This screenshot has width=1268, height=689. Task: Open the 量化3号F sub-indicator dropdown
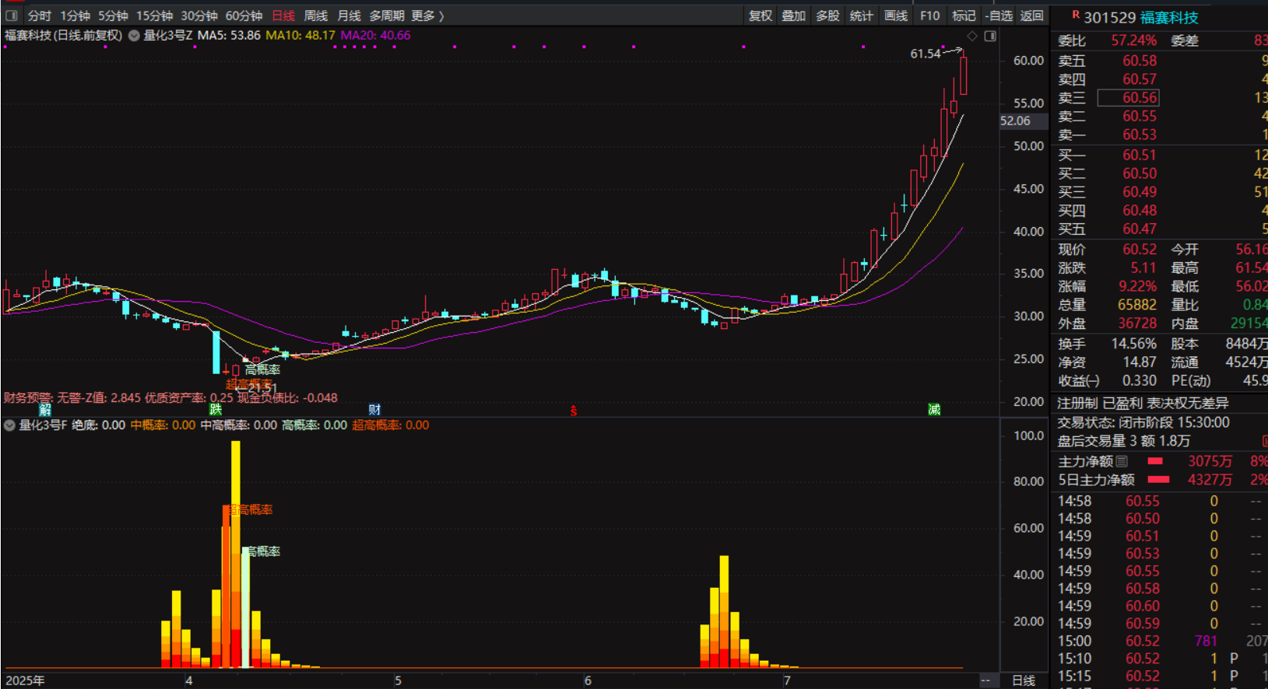pyautogui.click(x=9, y=425)
